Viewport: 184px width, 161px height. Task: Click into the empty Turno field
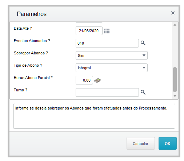[x=107, y=92]
